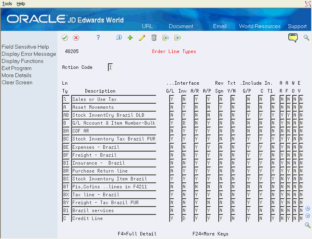Click line type code field AB
The image size is (312, 239).
coord(66,115)
